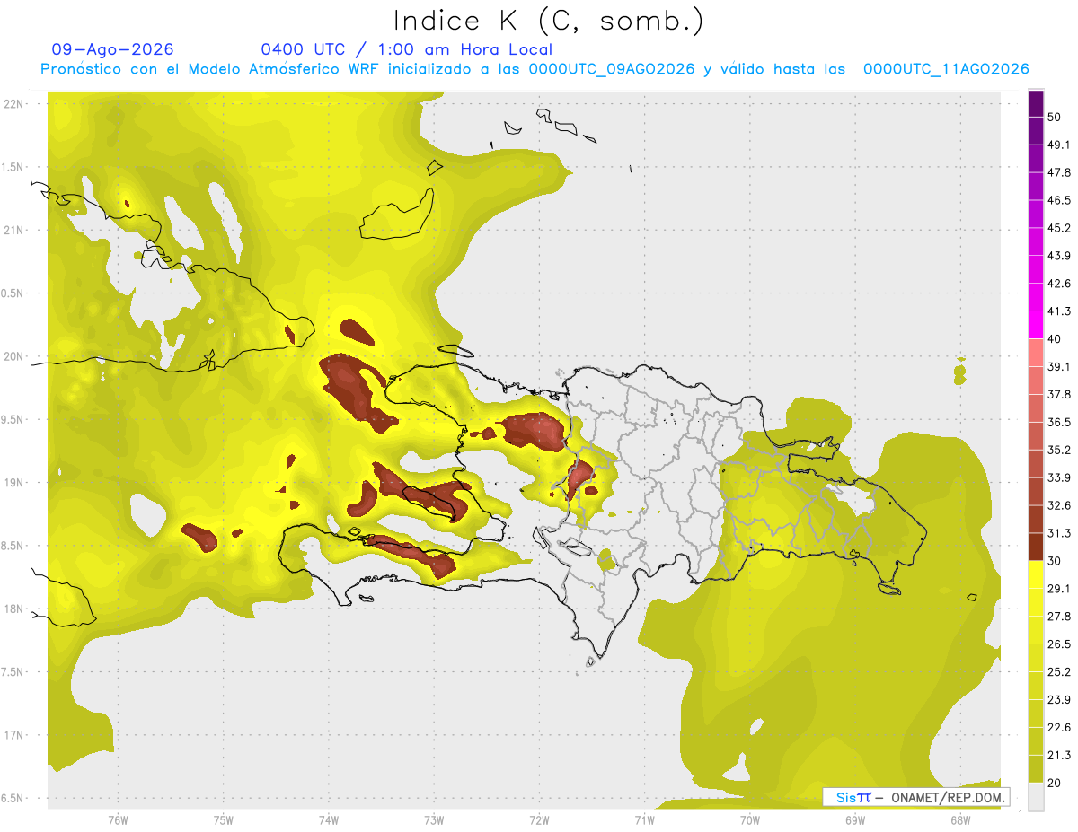This screenshot has height=832, width=1078.
Task: Click the '26.5' colorbar value
Action: tap(1059, 644)
